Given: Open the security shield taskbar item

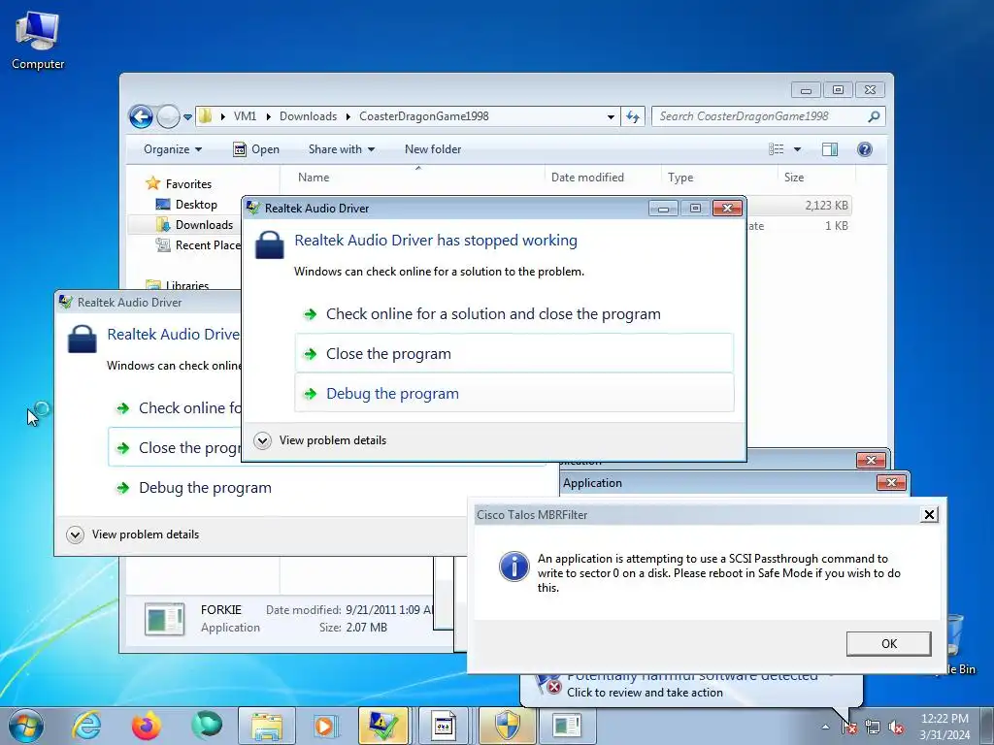Looking at the screenshot, I should 507,726.
